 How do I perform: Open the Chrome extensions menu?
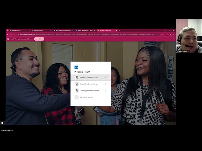point(162,34)
